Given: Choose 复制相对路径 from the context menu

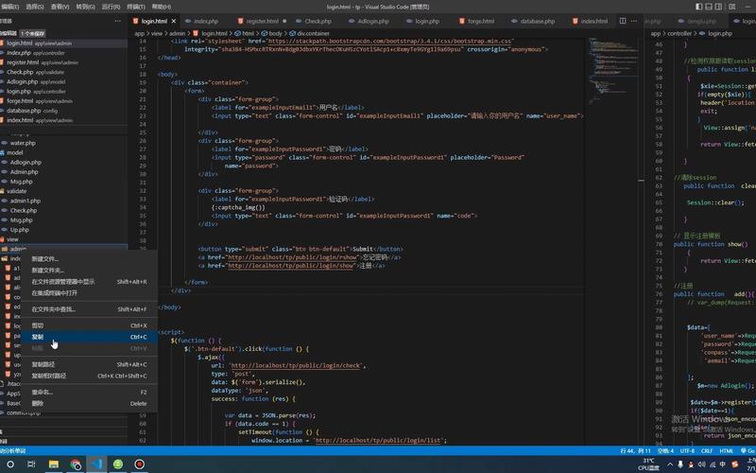Looking at the screenshot, I should point(89,376).
